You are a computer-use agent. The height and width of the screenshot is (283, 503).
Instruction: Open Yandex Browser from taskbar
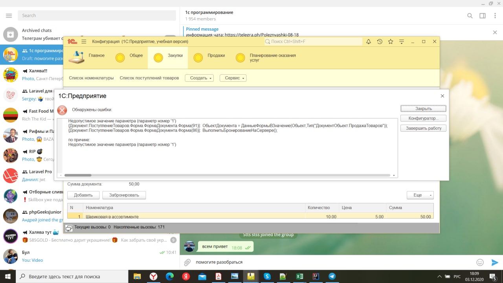(153, 276)
